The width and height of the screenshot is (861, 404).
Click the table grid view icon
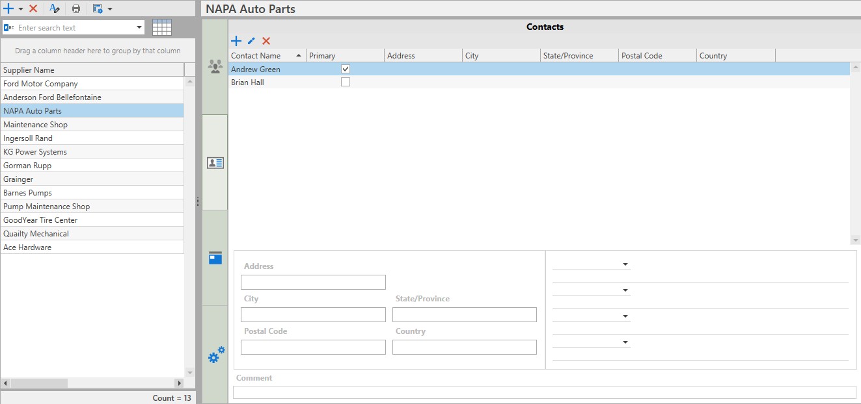coord(162,27)
